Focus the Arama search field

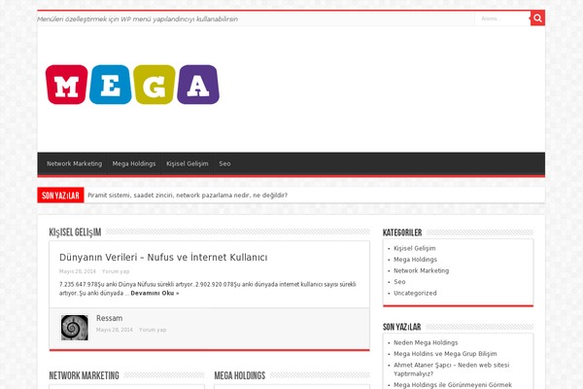click(x=502, y=18)
